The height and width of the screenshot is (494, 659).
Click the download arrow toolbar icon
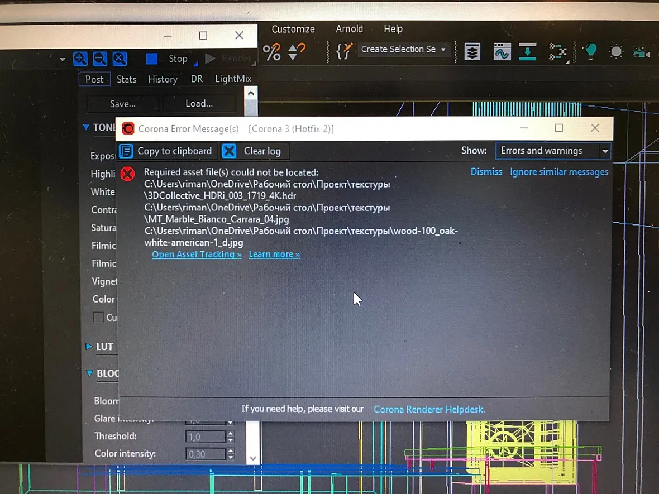tap(527, 52)
